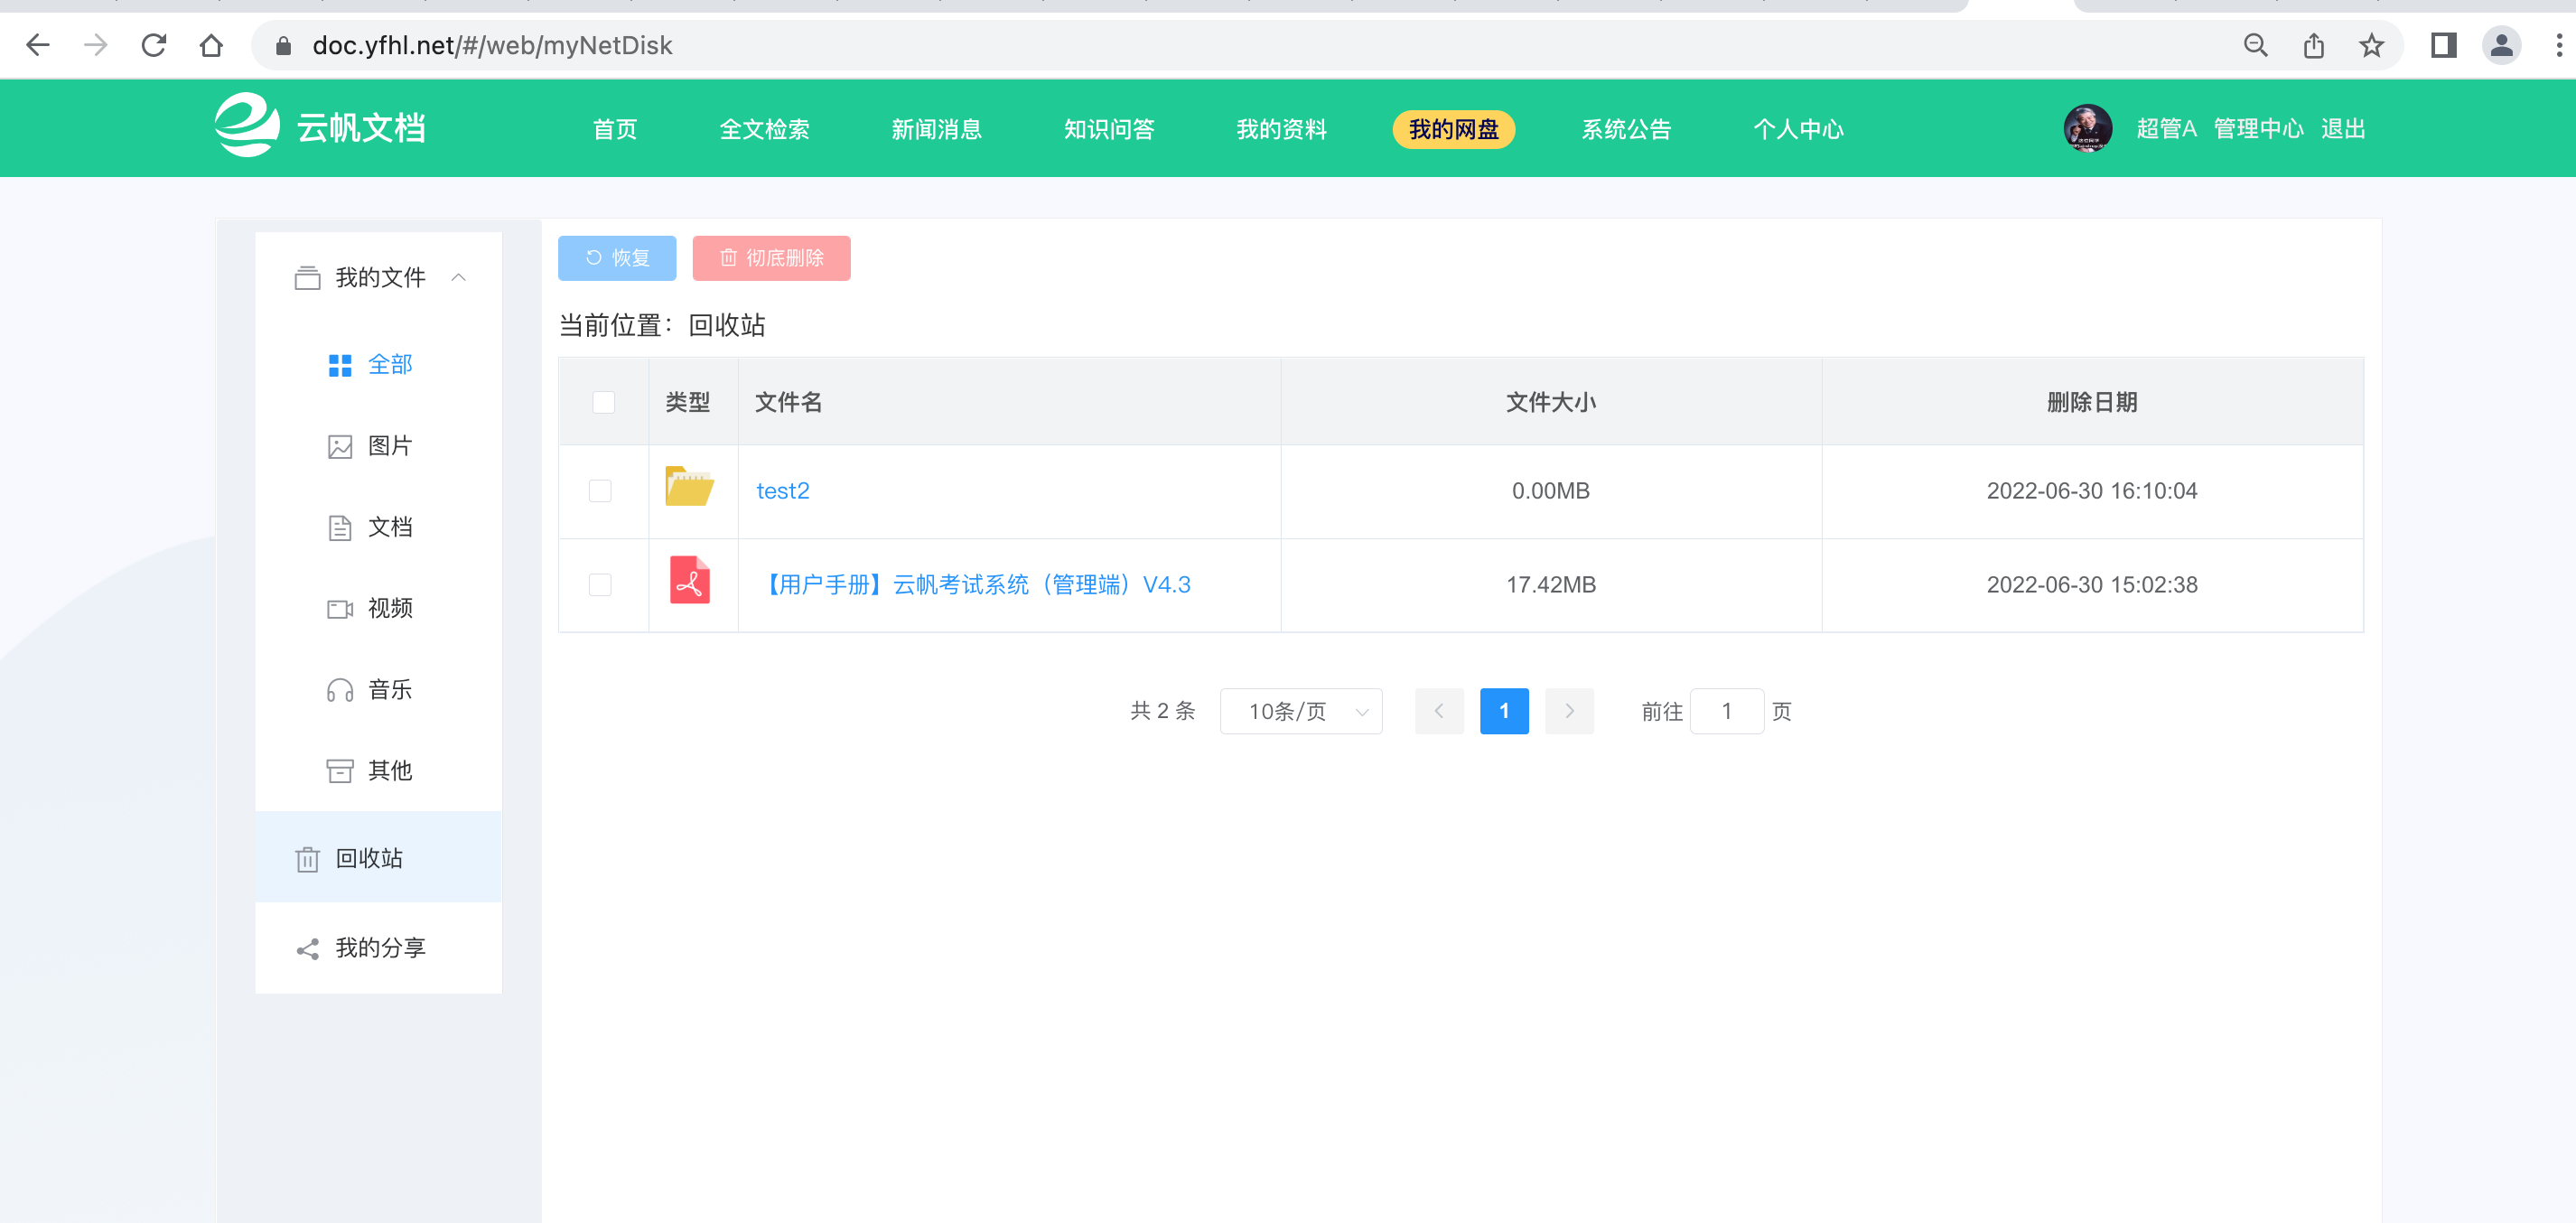2576x1223 pixels.
Task: Go to 全文检索
Action: [764, 129]
